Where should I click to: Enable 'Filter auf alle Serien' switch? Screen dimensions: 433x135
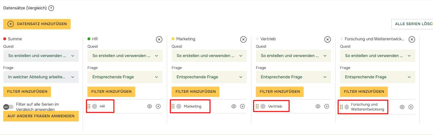click(x=8, y=107)
